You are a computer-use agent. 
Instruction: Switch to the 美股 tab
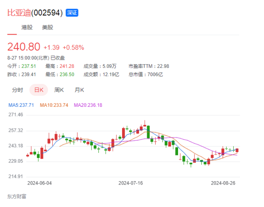[48, 28]
